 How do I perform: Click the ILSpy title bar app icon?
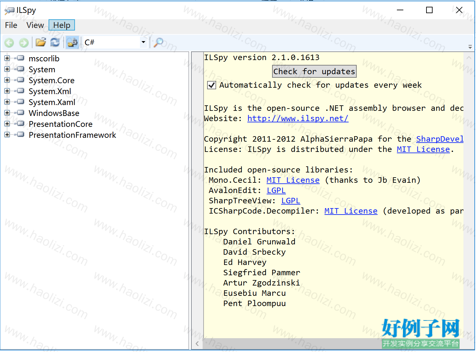tap(9, 11)
